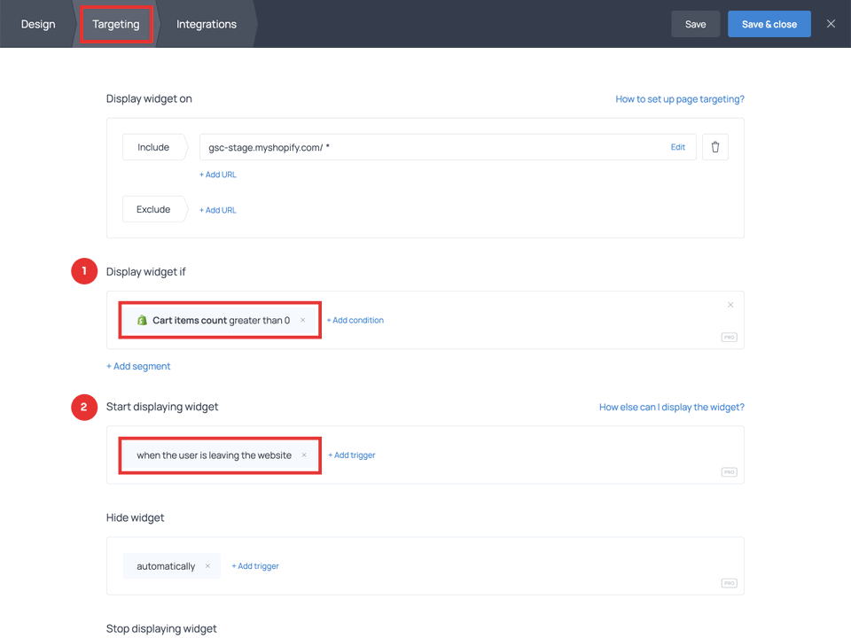Dismiss the Display widget if condition row

coord(730,304)
